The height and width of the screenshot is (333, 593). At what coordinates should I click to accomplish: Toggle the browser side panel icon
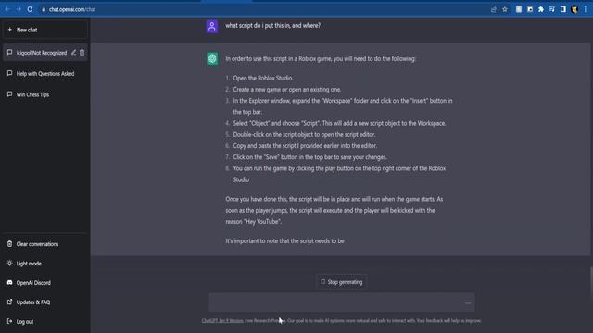[x=563, y=9]
